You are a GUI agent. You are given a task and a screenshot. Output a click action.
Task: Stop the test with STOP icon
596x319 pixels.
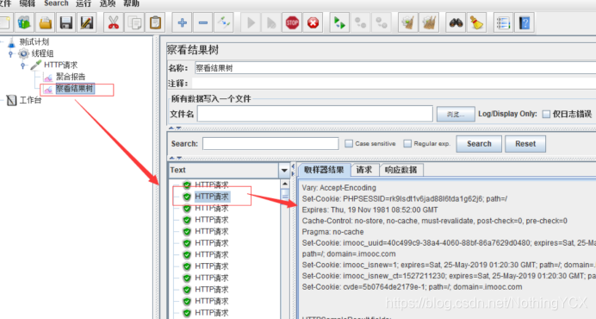pyautogui.click(x=292, y=22)
